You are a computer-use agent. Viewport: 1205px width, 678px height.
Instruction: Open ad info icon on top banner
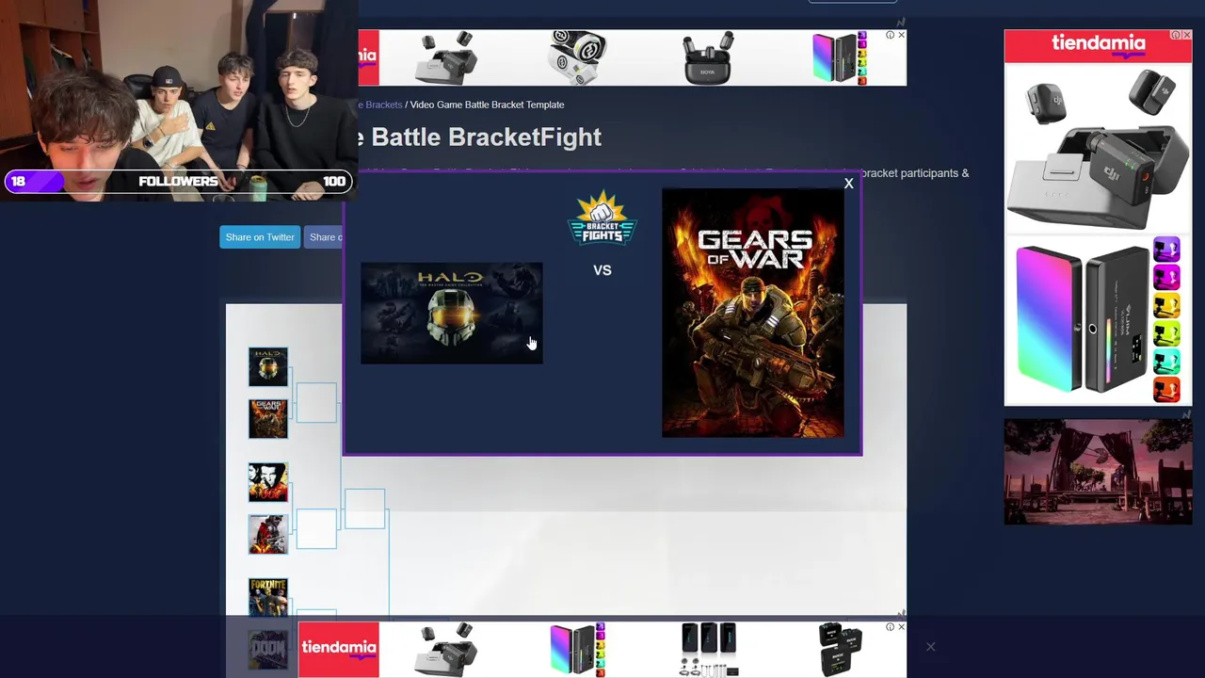[890, 35]
